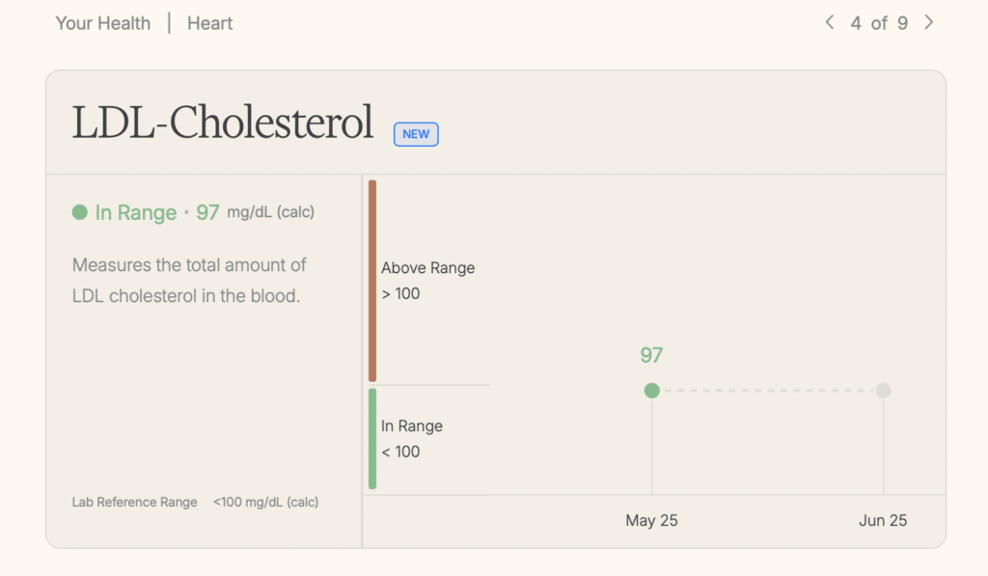Click the In Range < 100 label

pos(412,439)
